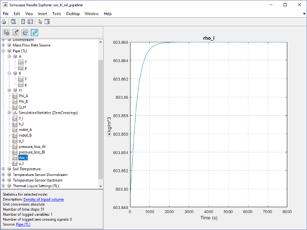
Task: Collapse node A under Pipe (TL)
Action: coord(9,57)
